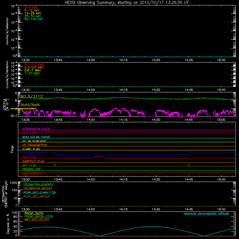The image size is (239, 239).
Task: Click the DECIMATION ENERGY or weight axis label
Action: click(4, 194)
